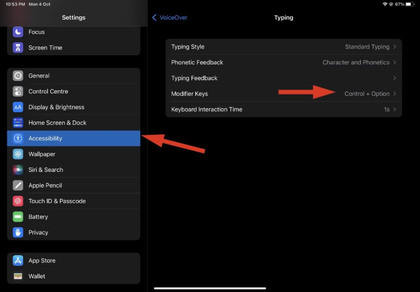420x292 pixels.
Task: Go back to VoiceOver settings
Action: (x=170, y=18)
